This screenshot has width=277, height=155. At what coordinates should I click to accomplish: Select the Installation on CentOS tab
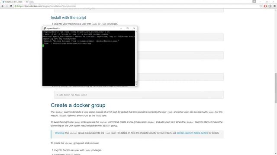[14, 2]
